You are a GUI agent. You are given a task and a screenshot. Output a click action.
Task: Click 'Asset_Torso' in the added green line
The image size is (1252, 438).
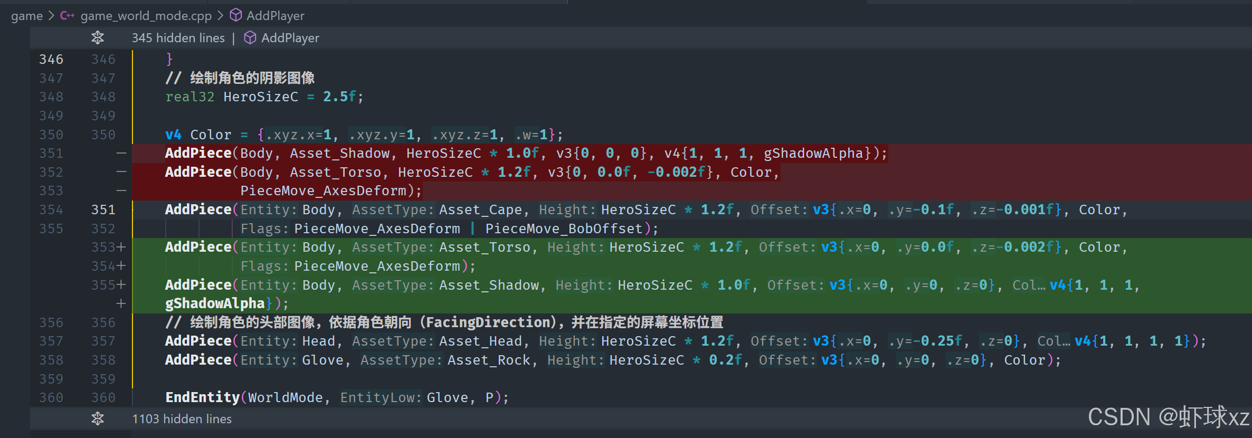485,247
